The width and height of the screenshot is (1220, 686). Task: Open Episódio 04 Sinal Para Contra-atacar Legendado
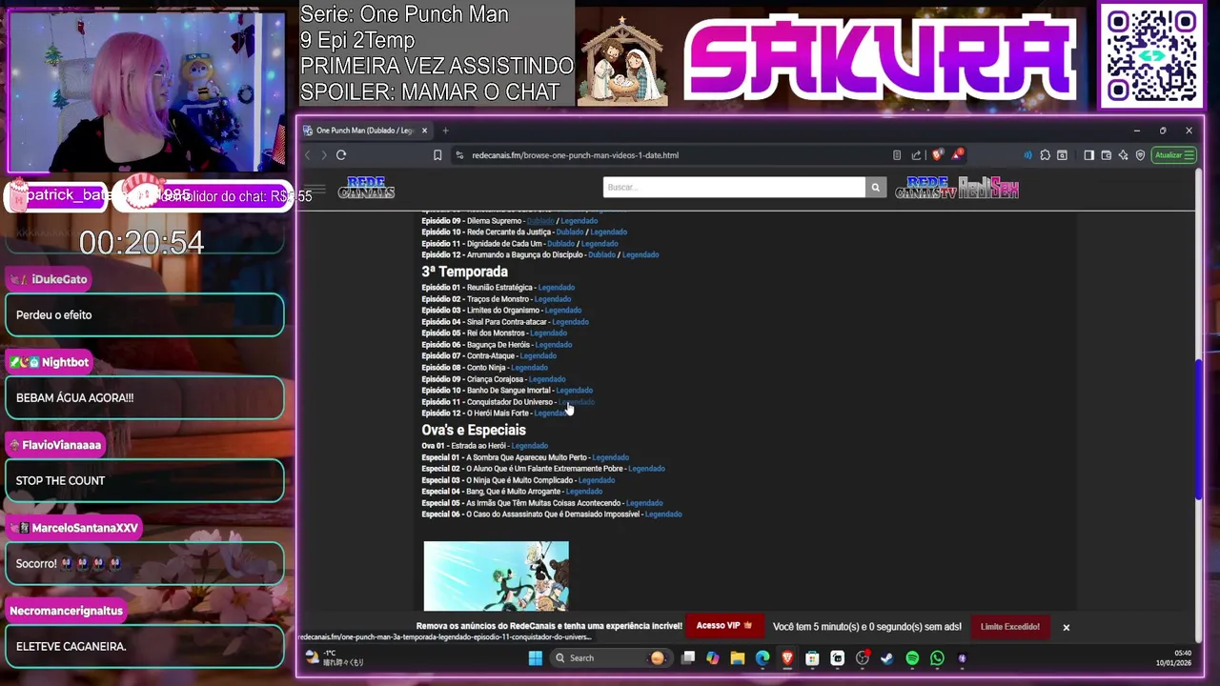pyautogui.click(x=570, y=322)
